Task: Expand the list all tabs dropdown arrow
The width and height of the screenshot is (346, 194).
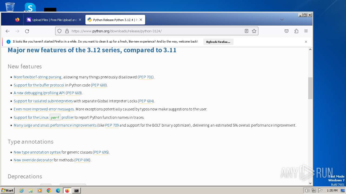Action: pos(282,19)
